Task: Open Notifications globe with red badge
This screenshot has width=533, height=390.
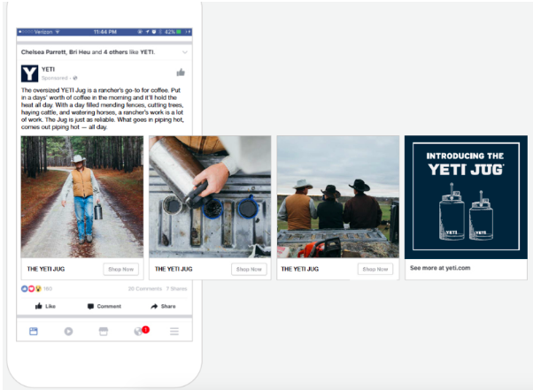Action: coord(141,331)
